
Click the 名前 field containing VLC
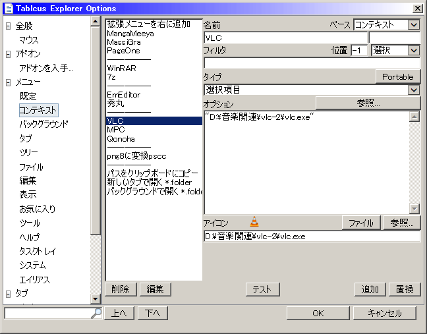point(285,38)
